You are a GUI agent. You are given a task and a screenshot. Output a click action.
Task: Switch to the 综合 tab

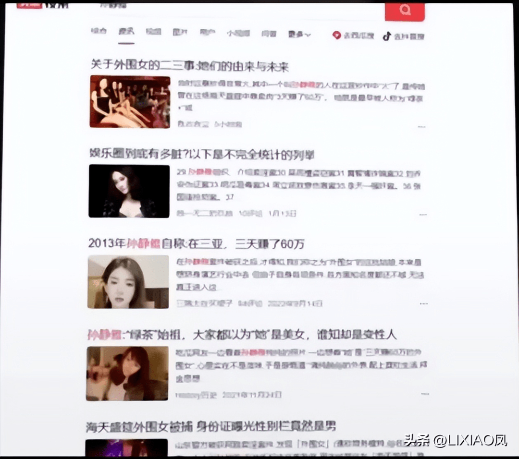tap(99, 31)
